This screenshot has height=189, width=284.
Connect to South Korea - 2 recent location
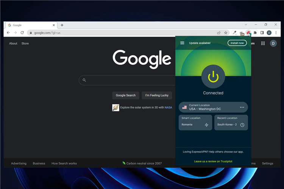231,122
